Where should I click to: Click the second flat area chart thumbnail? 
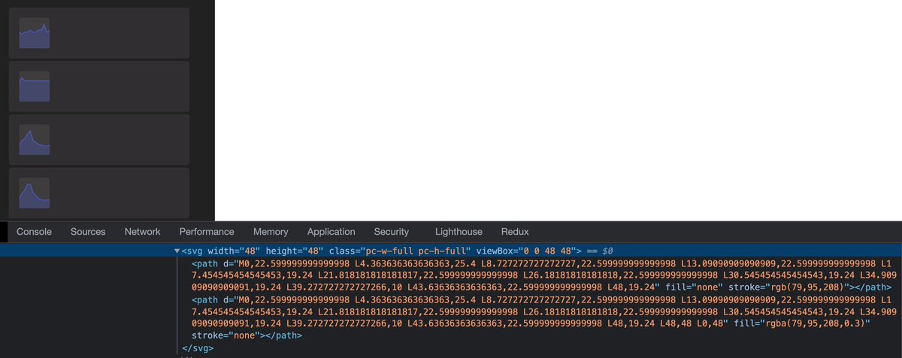tap(35, 87)
